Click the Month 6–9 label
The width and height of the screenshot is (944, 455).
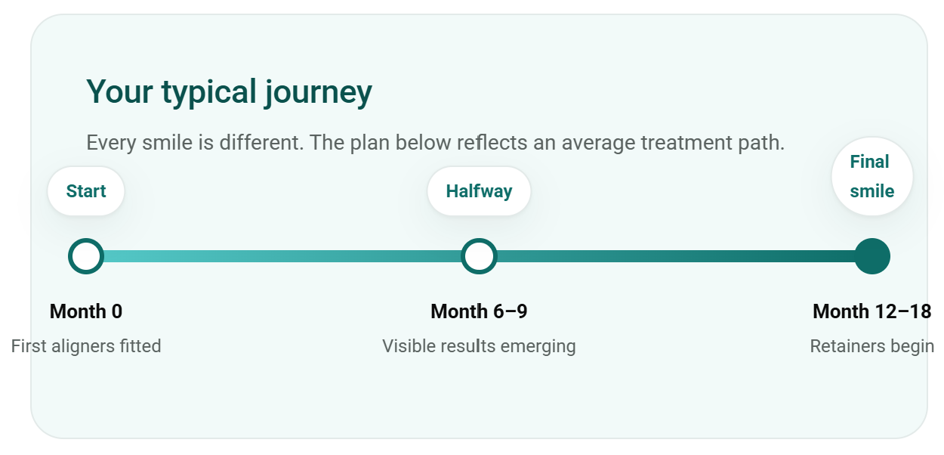pos(479,311)
